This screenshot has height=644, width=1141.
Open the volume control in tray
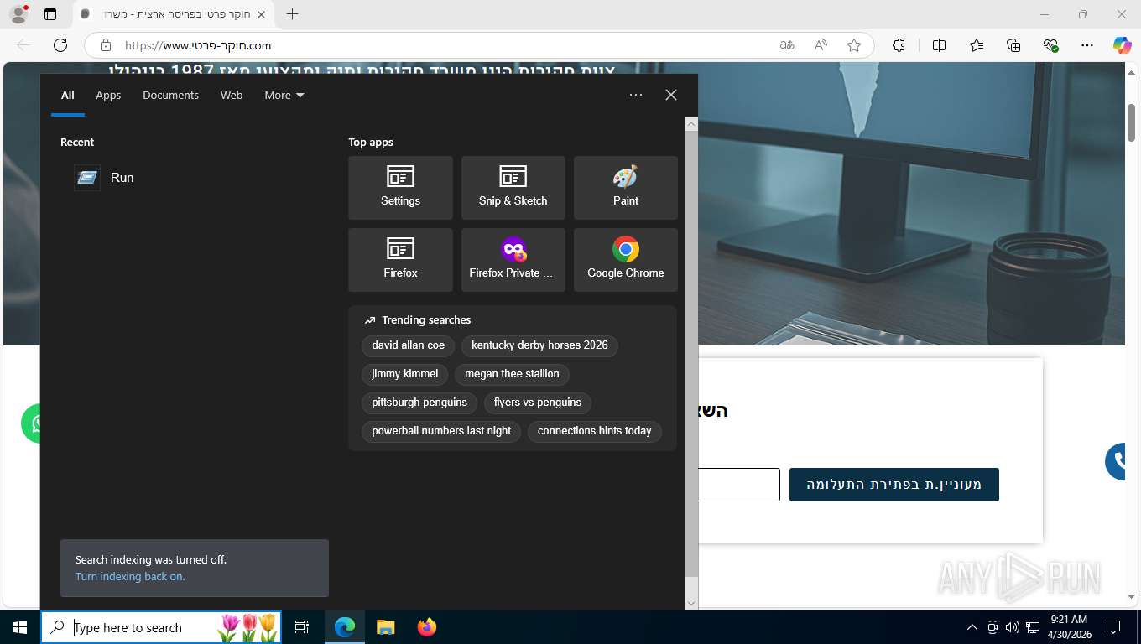click(x=1012, y=627)
